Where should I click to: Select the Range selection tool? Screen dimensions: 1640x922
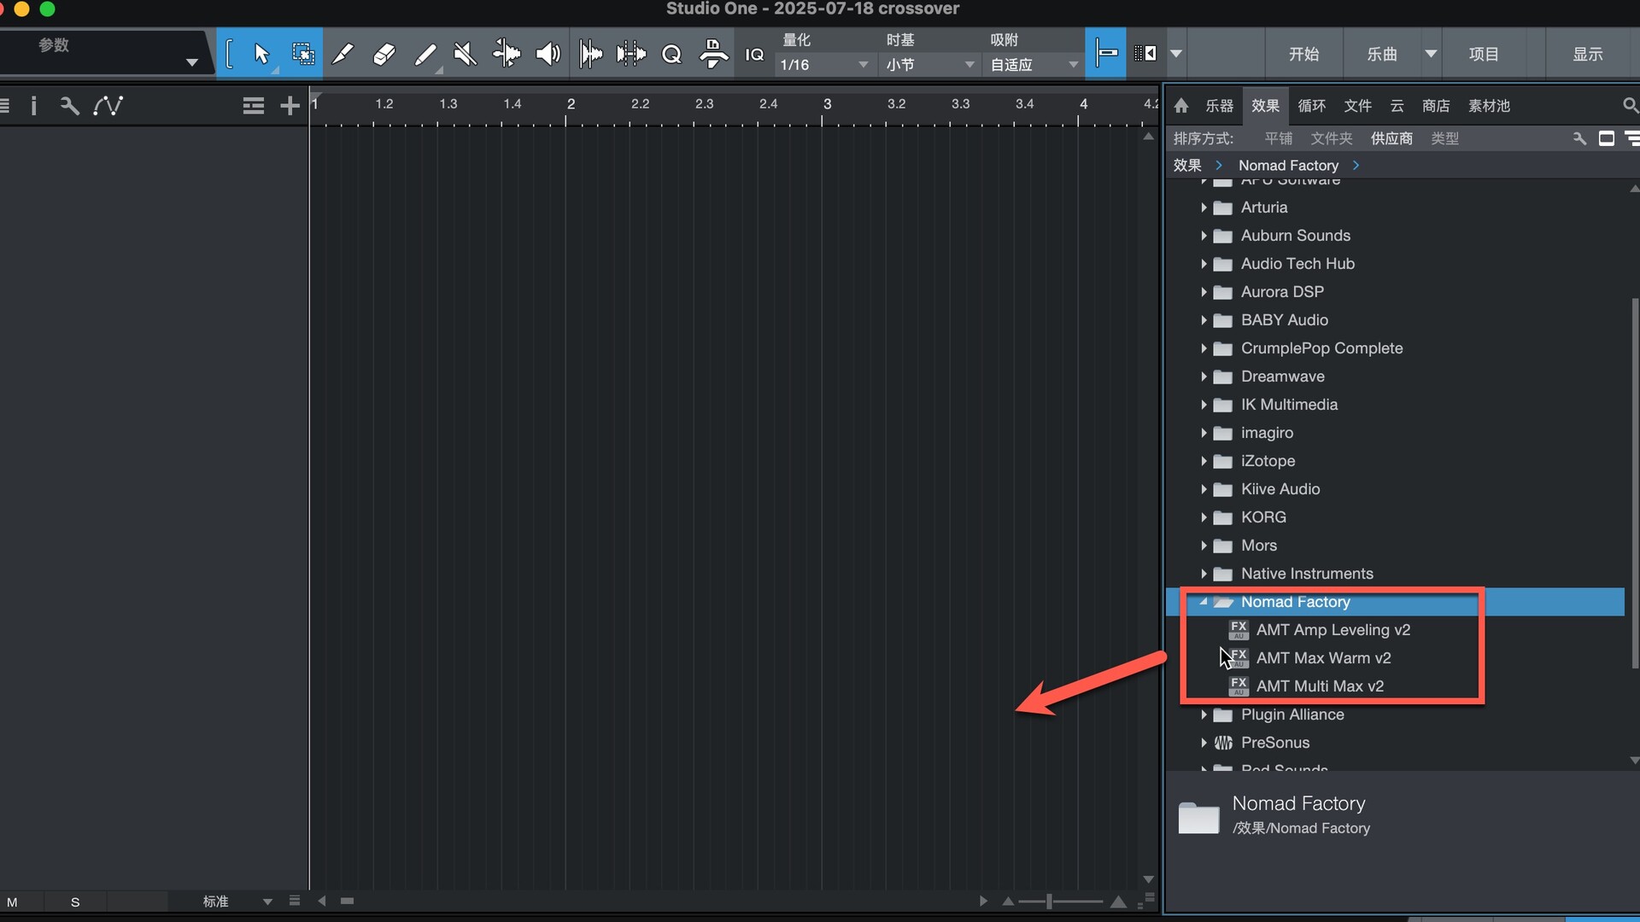[302, 54]
